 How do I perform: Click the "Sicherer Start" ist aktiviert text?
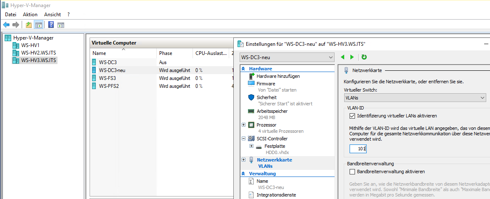coord(285,104)
